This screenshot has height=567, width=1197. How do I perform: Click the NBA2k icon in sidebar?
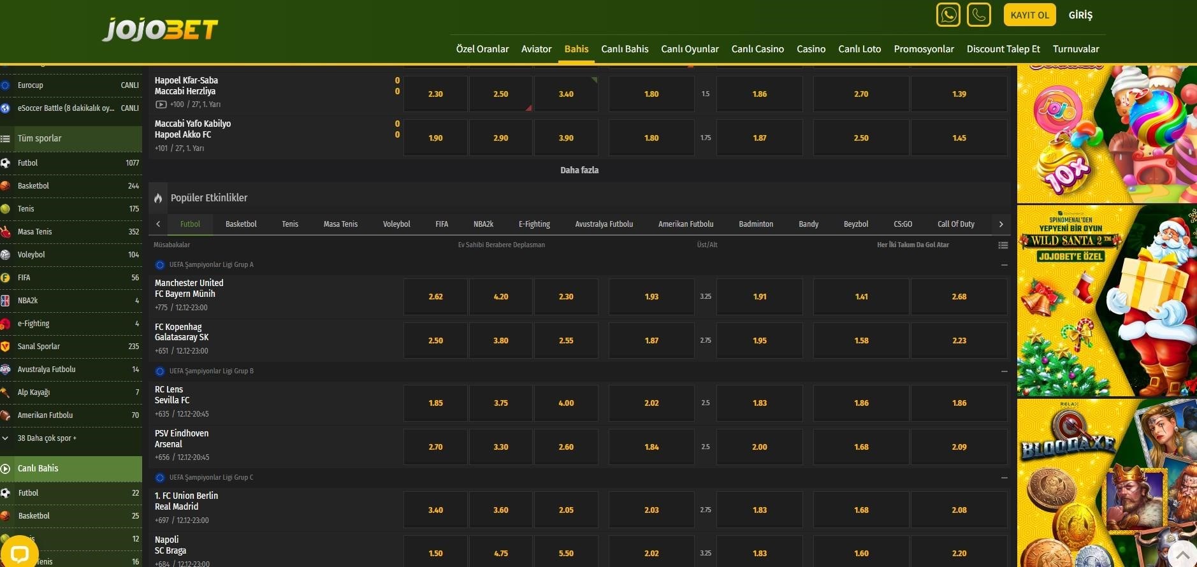tap(6, 301)
